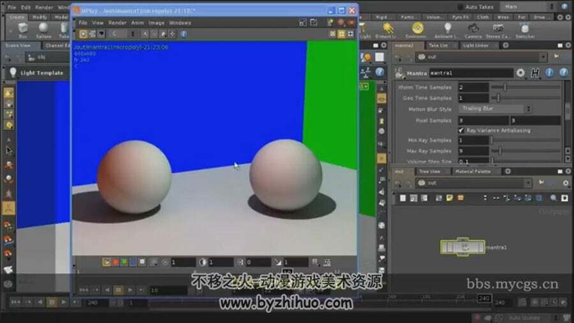This screenshot has height=323, width=574.
Task: Open the Pyro FX shelf tab
Action: click(x=460, y=17)
